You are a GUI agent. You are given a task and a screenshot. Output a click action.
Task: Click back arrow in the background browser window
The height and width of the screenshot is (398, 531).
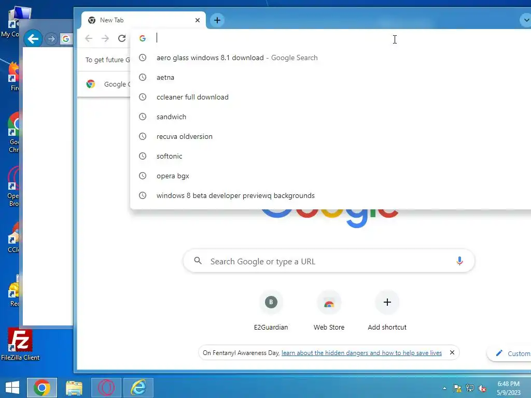pos(33,39)
